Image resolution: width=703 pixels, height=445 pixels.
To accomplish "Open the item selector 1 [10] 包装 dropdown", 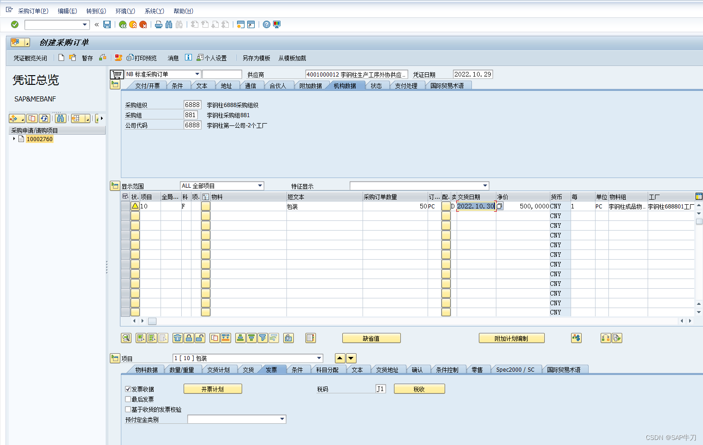I will click(319, 358).
